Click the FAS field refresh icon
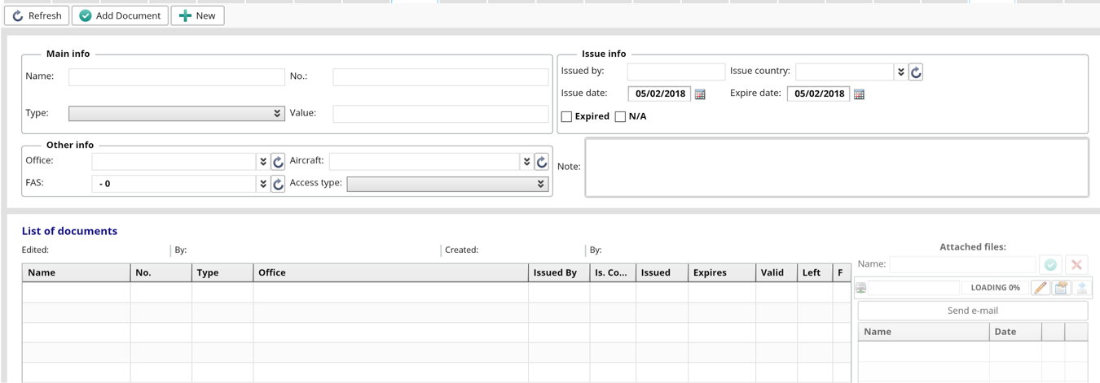The image size is (1100, 383). (x=278, y=184)
